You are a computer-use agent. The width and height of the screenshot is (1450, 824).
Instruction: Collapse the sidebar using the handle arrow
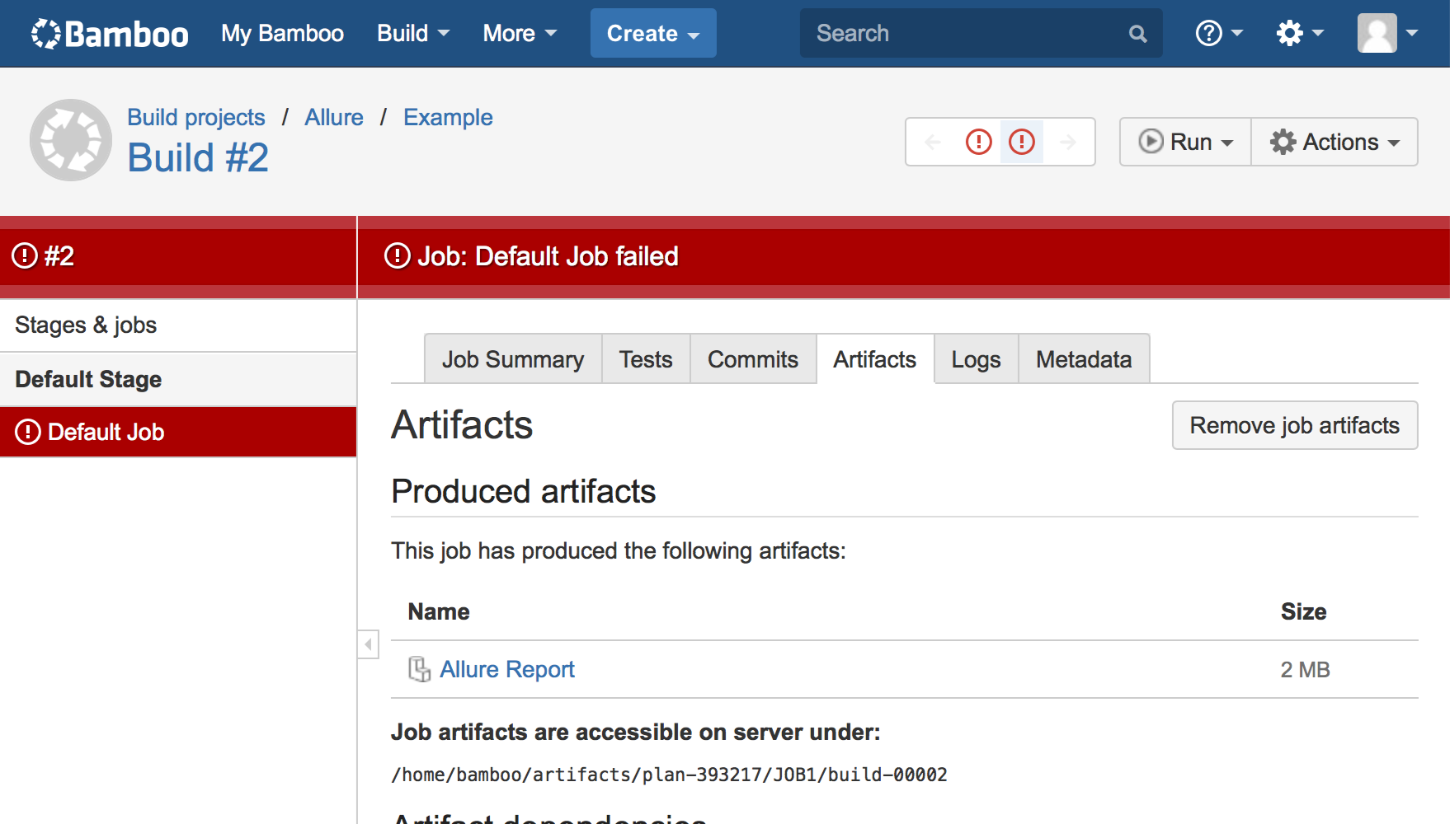click(368, 644)
